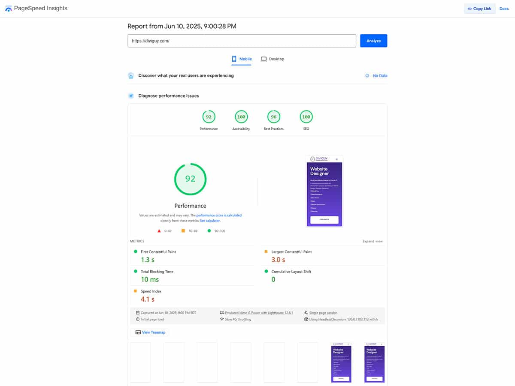Click the green dot beside First Contentful Paint

point(136,252)
